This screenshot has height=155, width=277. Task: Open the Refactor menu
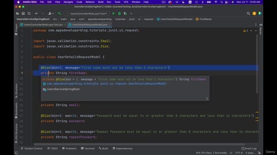(x=90, y=2)
